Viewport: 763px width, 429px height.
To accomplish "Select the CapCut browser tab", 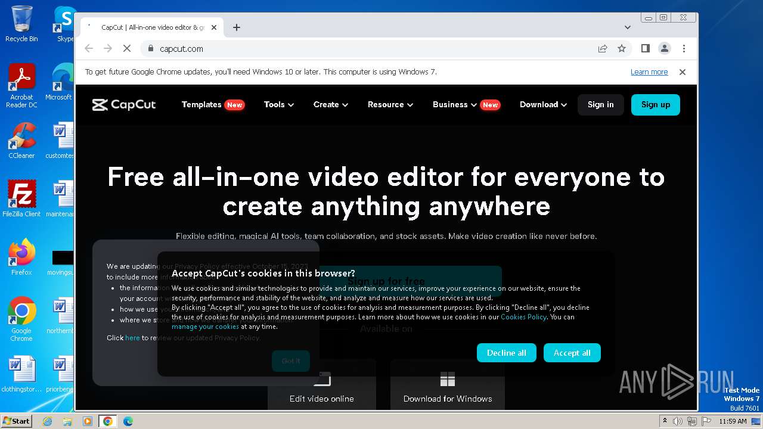I will pyautogui.click(x=152, y=27).
